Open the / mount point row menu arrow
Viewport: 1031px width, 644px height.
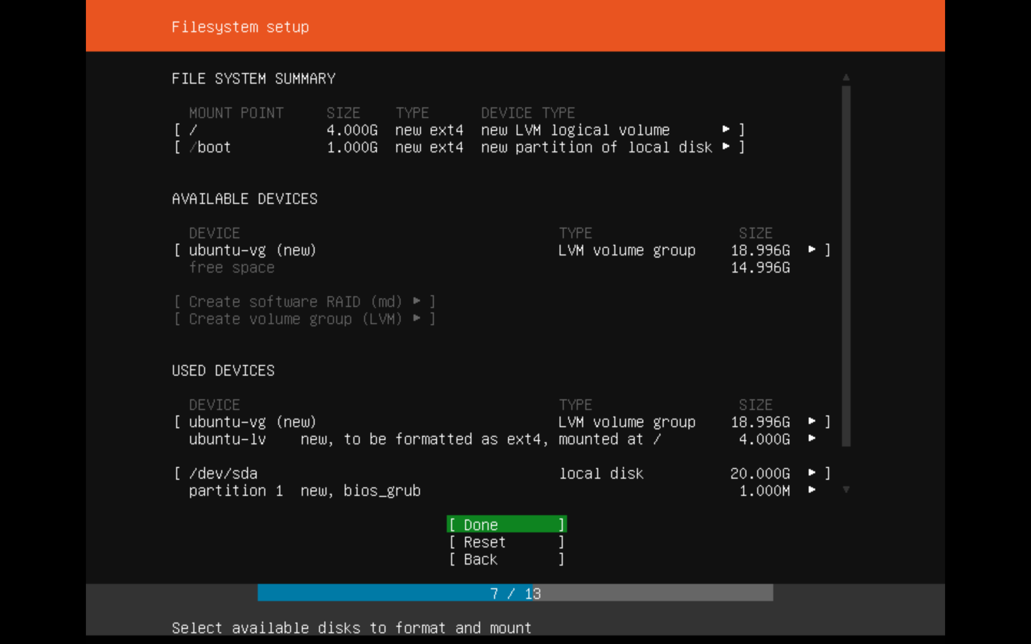[x=726, y=129]
